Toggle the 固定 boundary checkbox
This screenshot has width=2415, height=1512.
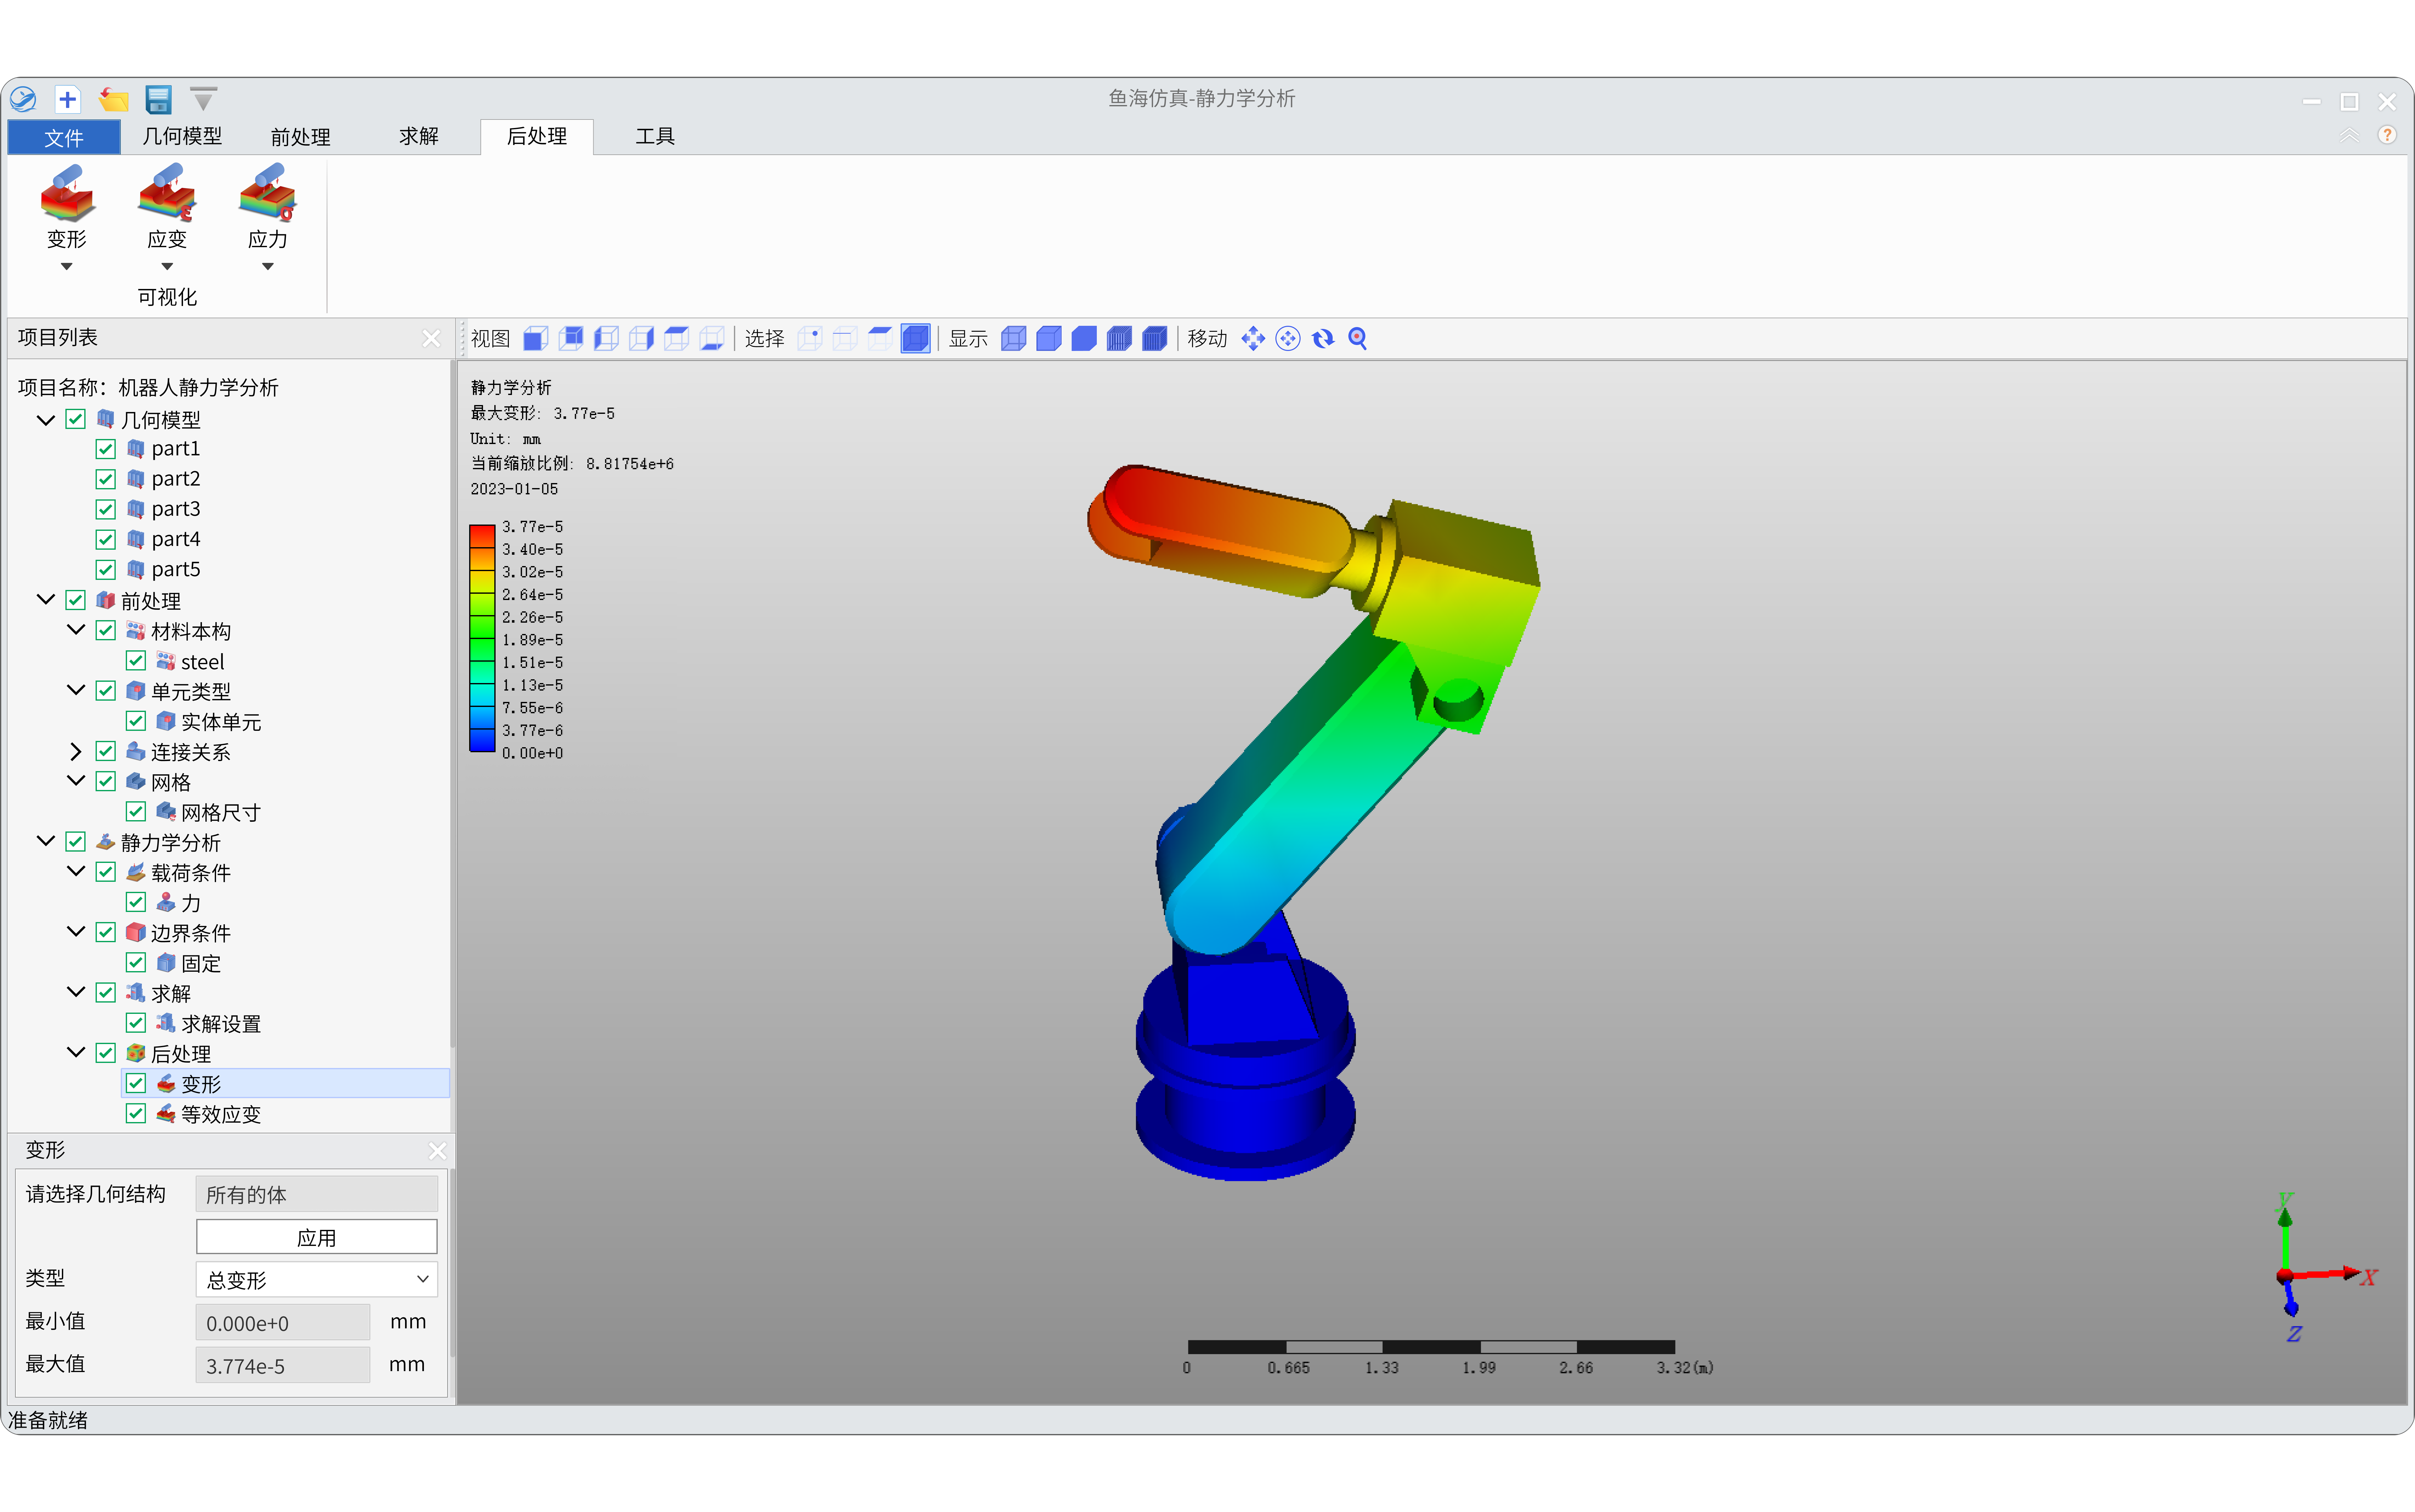coord(136,963)
